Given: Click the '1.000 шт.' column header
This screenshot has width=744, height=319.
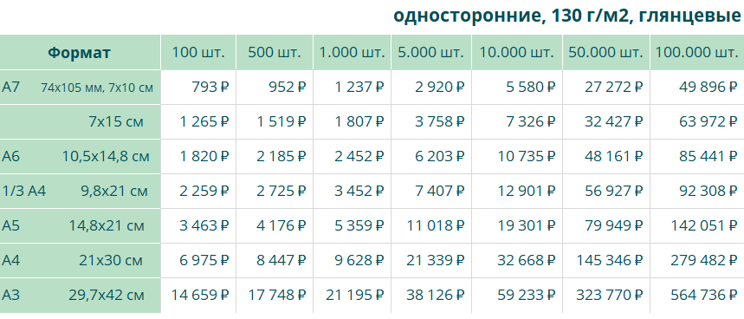Looking at the screenshot, I should [x=352, y=52].
